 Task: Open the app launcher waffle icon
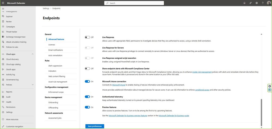coord(3,3)
